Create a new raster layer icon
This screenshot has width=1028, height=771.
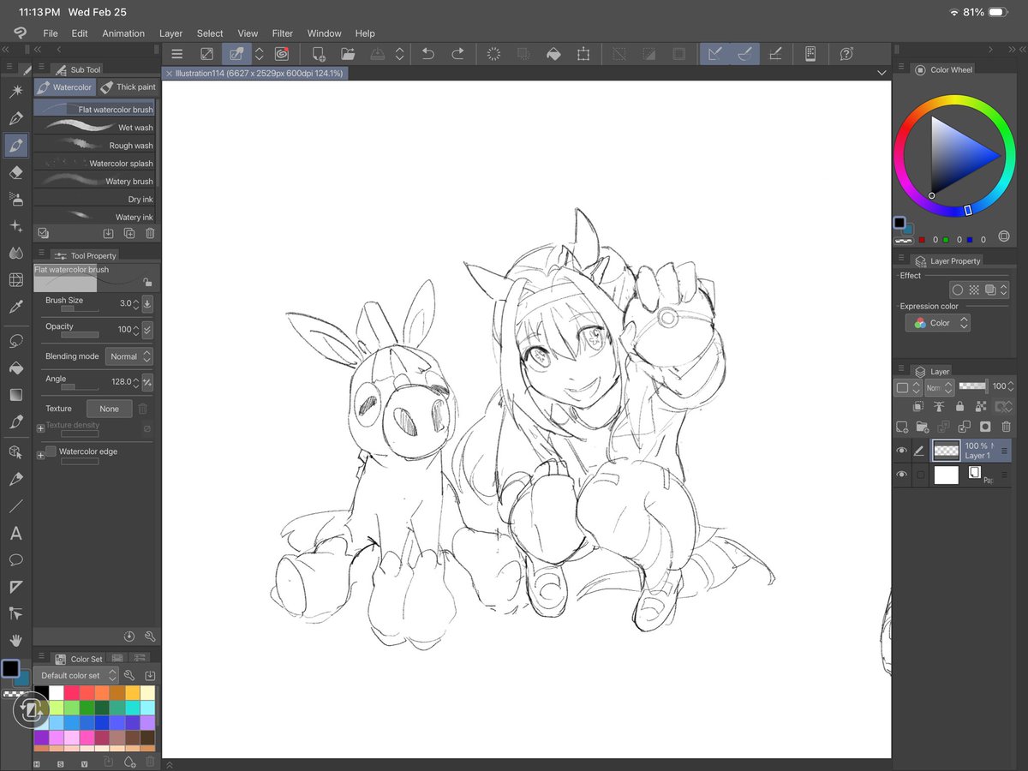point(902,426)
